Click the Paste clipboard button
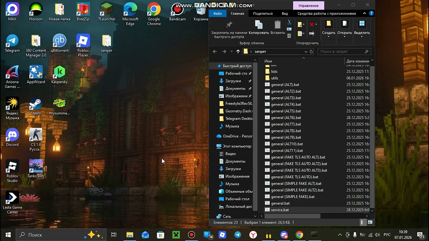 278,27
